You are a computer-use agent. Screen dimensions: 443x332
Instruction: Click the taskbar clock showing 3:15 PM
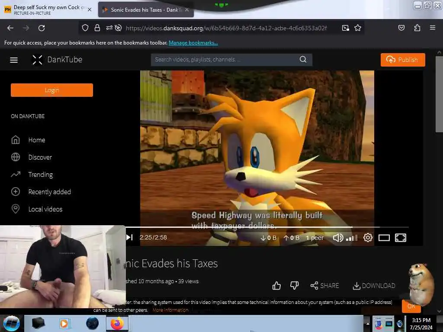(421, 323)
